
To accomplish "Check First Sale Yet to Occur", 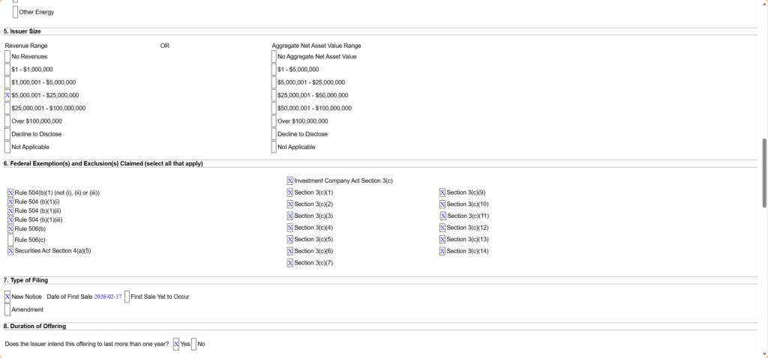I will coord(127,297).
